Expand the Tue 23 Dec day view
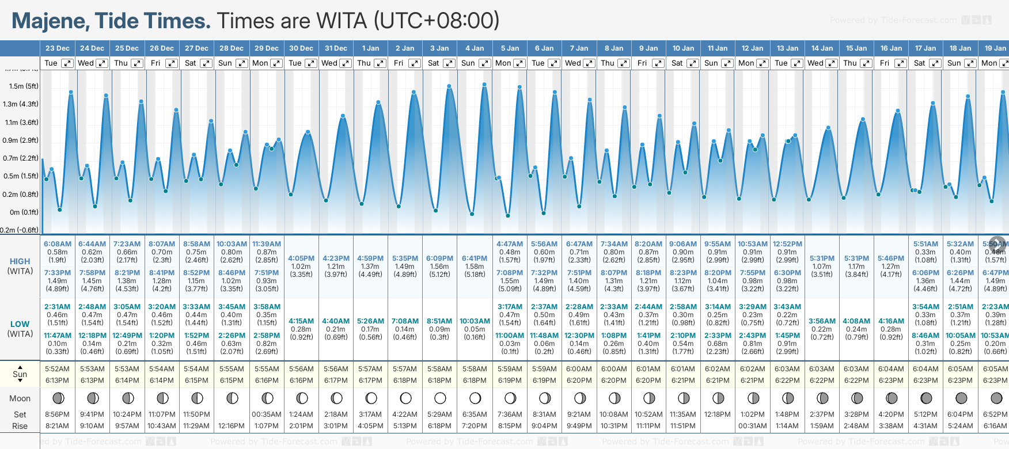This screenshot has height=449, width=1009. click(67, 63)
